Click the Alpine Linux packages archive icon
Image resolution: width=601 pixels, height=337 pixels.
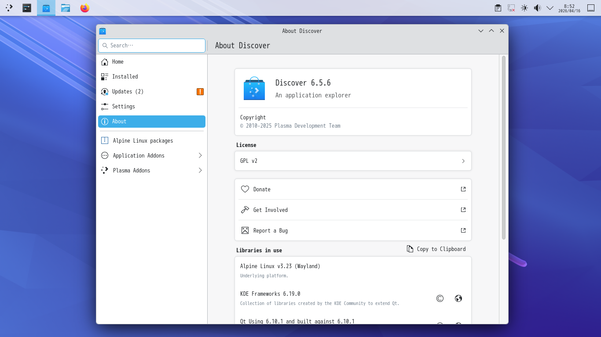[x=105, y=141]
